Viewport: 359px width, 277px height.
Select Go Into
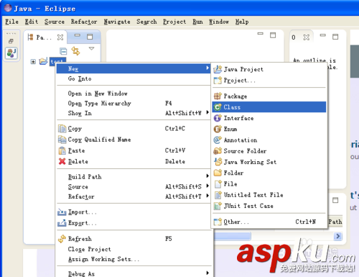[134, 78]
